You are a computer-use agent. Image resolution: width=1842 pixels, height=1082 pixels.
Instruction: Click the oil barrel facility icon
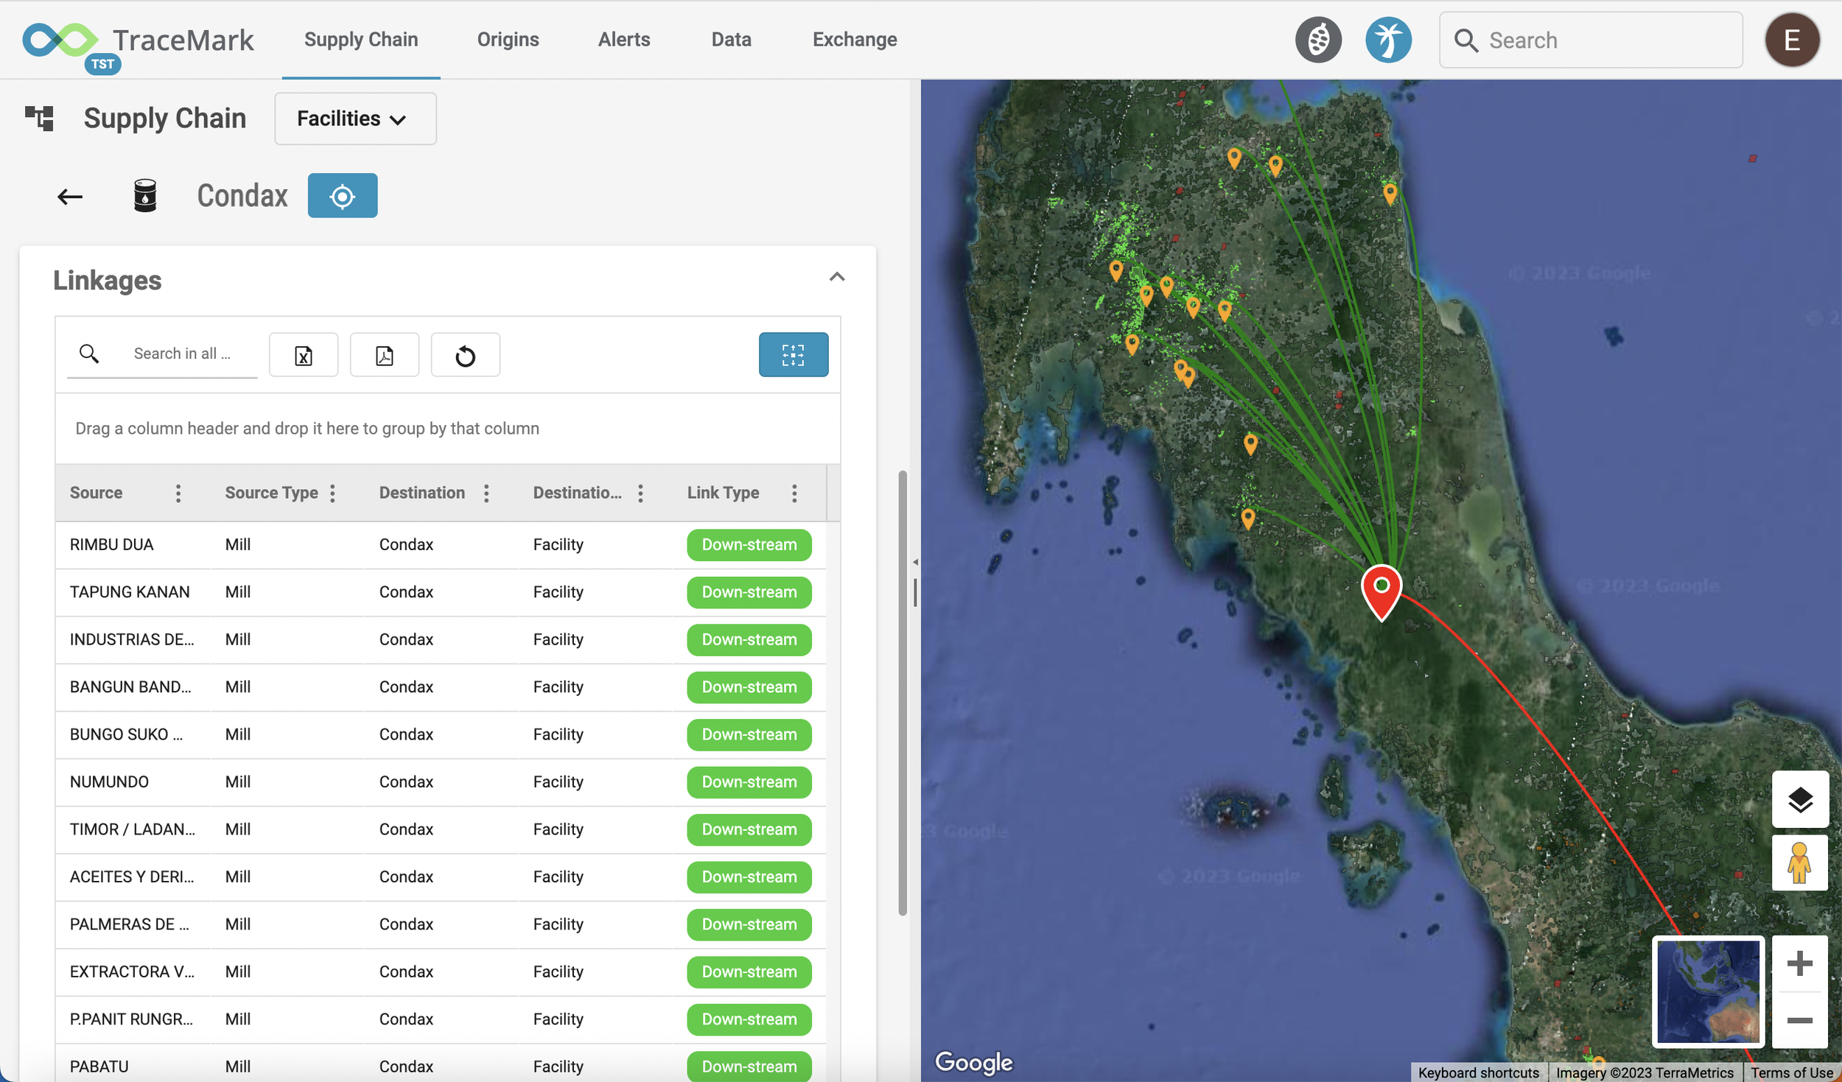tap(145, 195)
